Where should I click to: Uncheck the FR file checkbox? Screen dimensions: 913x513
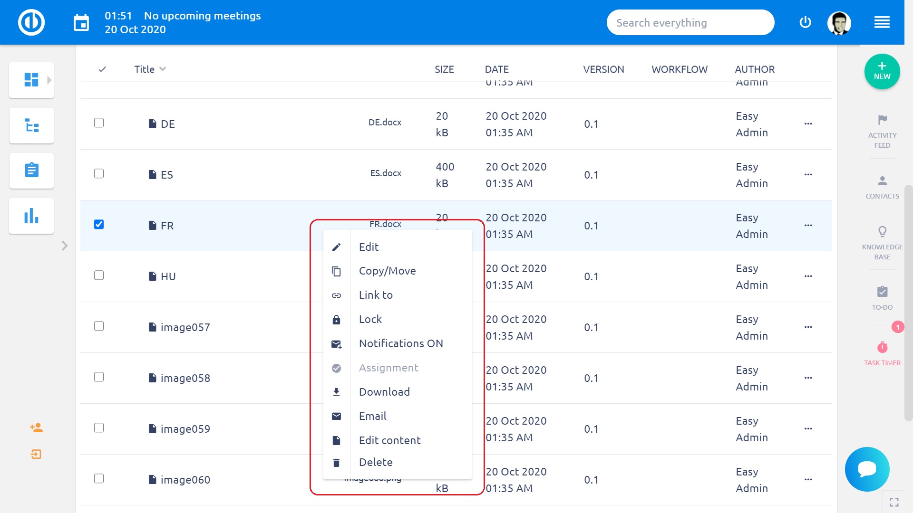tap(99, 224)
